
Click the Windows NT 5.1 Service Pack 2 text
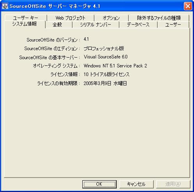pos(115,66)
